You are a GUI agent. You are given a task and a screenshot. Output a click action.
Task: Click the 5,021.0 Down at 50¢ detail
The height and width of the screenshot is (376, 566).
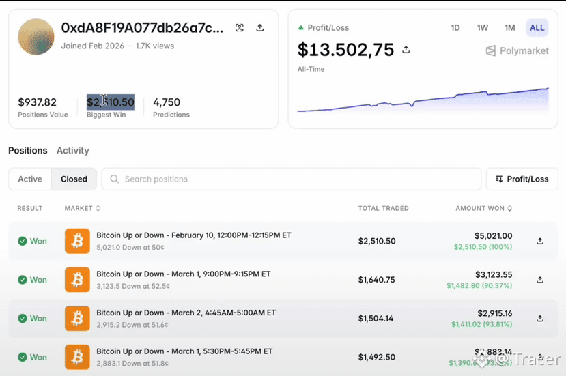point(130,248)
